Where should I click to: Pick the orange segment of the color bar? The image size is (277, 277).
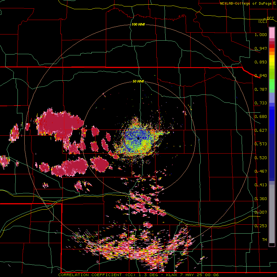coord(272,53)
